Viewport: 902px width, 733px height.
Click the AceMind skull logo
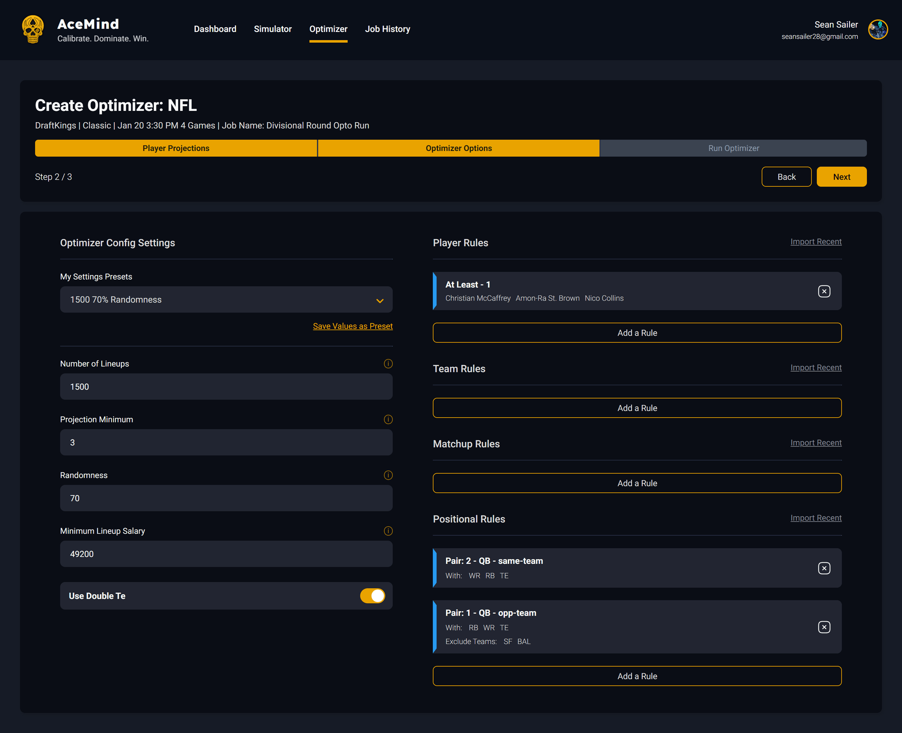[33, 29]
